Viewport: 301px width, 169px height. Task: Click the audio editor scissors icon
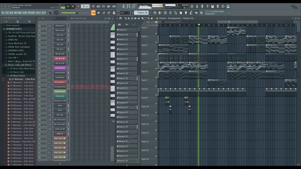(197, 7)
